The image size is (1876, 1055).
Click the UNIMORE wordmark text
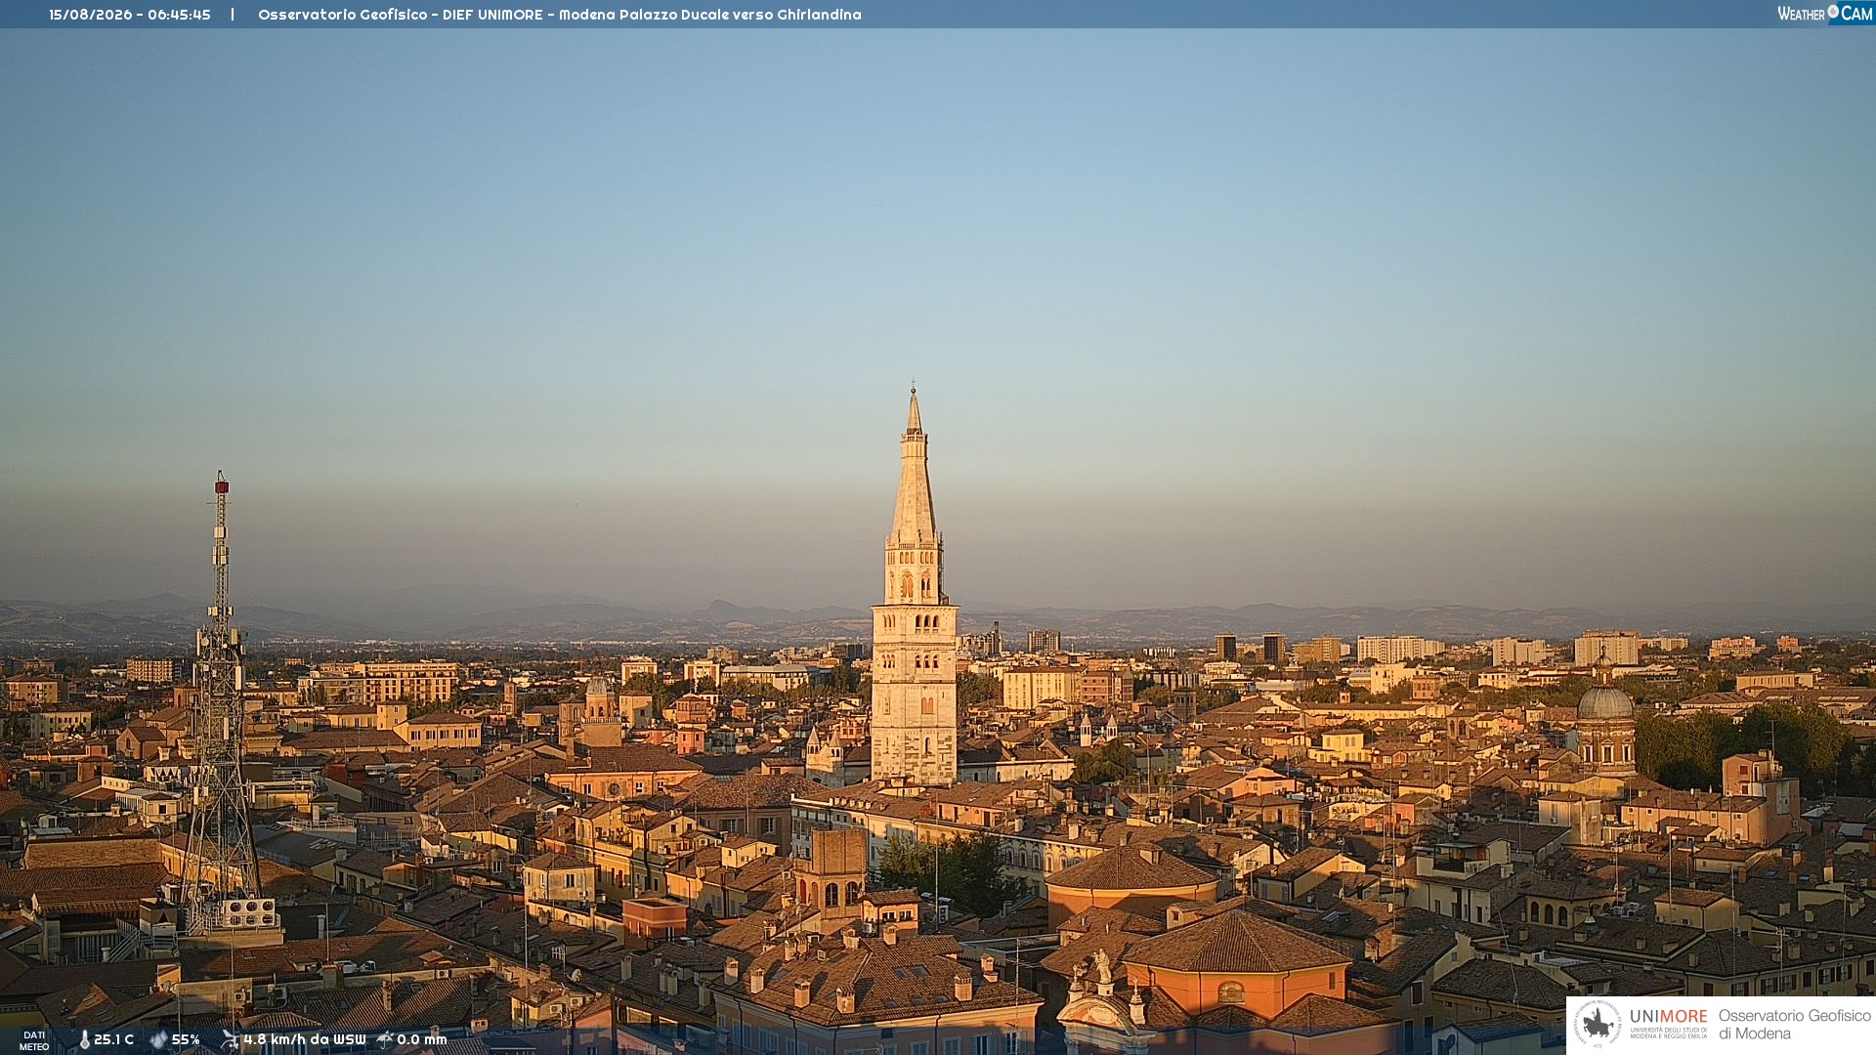pyautogui.click(x=1668, y=1017)
